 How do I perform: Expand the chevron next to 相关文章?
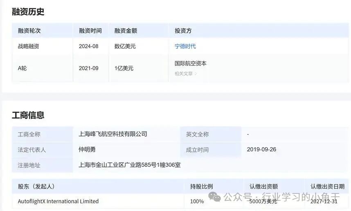(x=196, y=74)
